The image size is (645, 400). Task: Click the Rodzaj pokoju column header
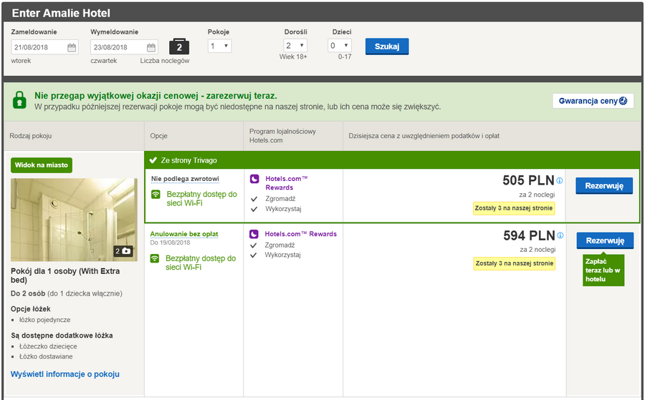click(x=31, y=136)
